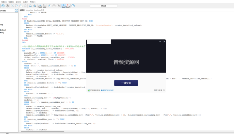This screenshot has width=234, height=134.
Task: Click the #else directive line
Action: tap(24, 19)
